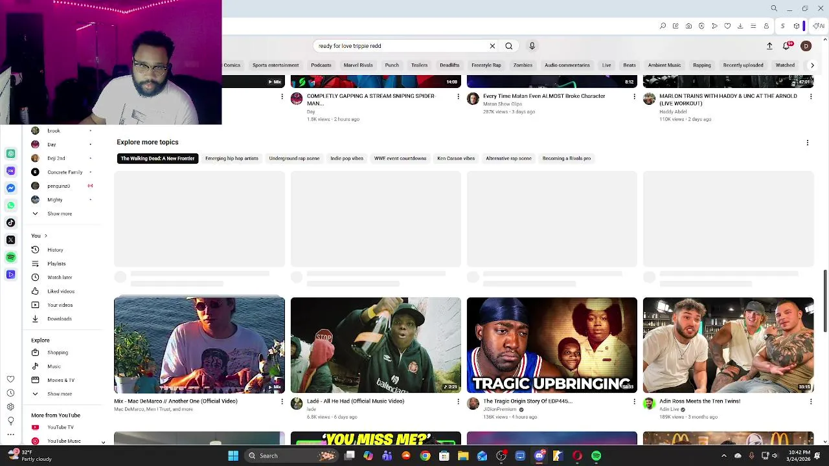Image resolution: width=829 pixels, height=466 pixels.
Task: Select the Podcasts filter chip
Action: [321, 65]
